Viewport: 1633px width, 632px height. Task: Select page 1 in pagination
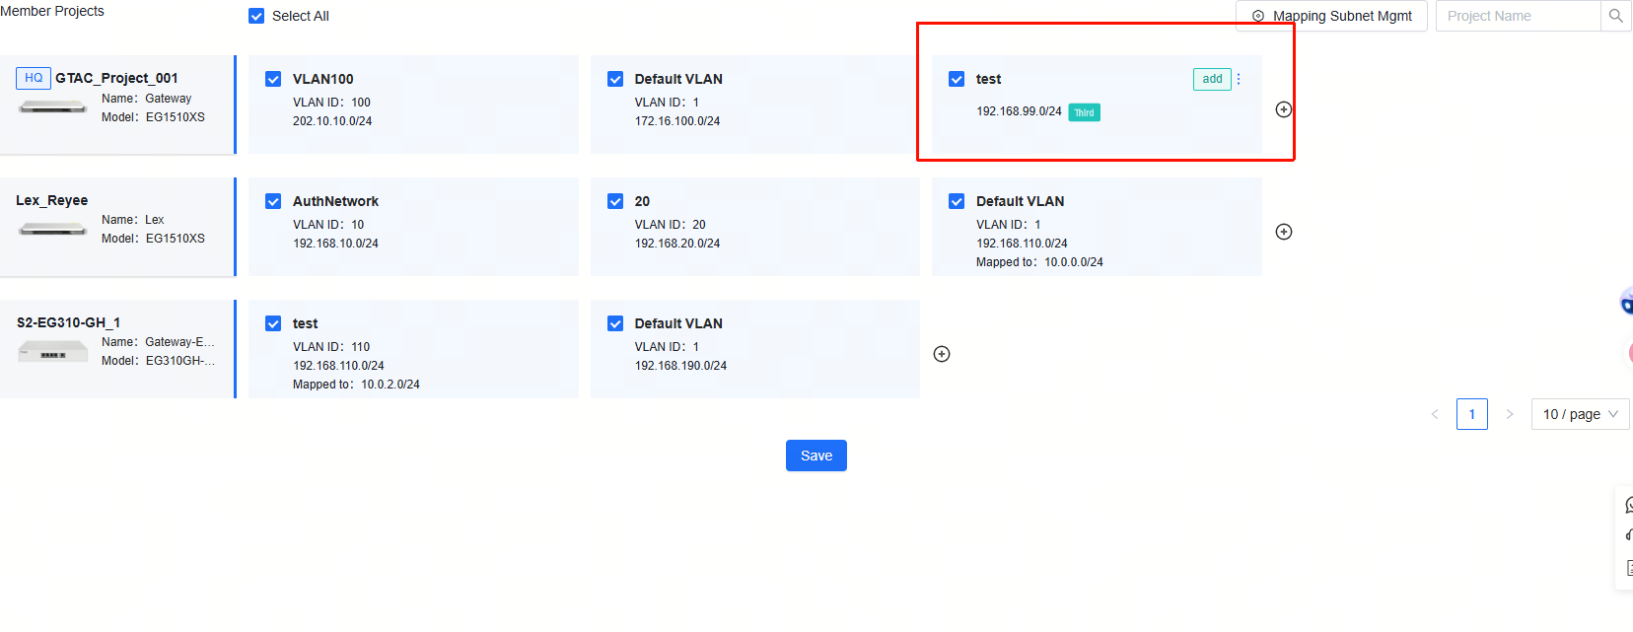point(1471,414)
